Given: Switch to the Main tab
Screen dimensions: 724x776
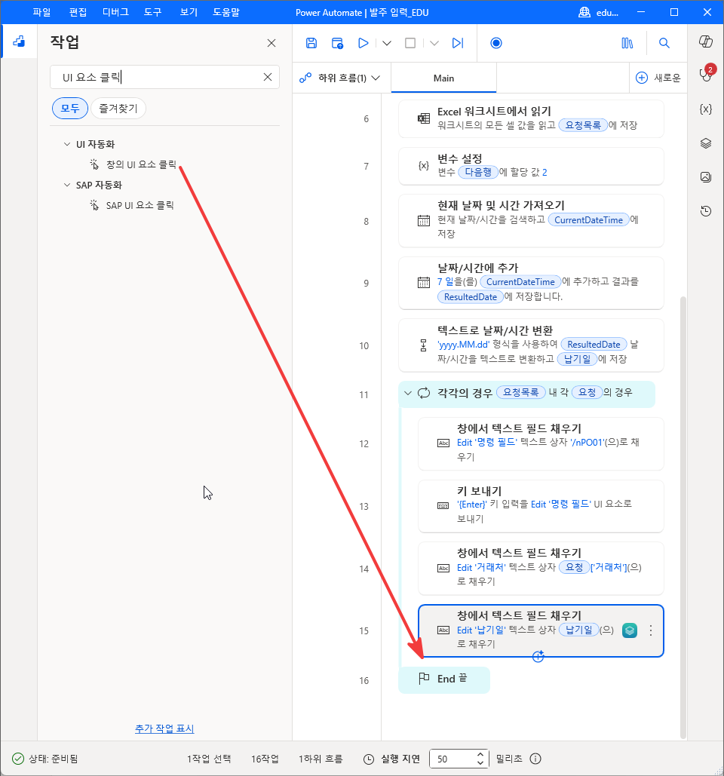Looking at the screenshot, I should (443, 78).
